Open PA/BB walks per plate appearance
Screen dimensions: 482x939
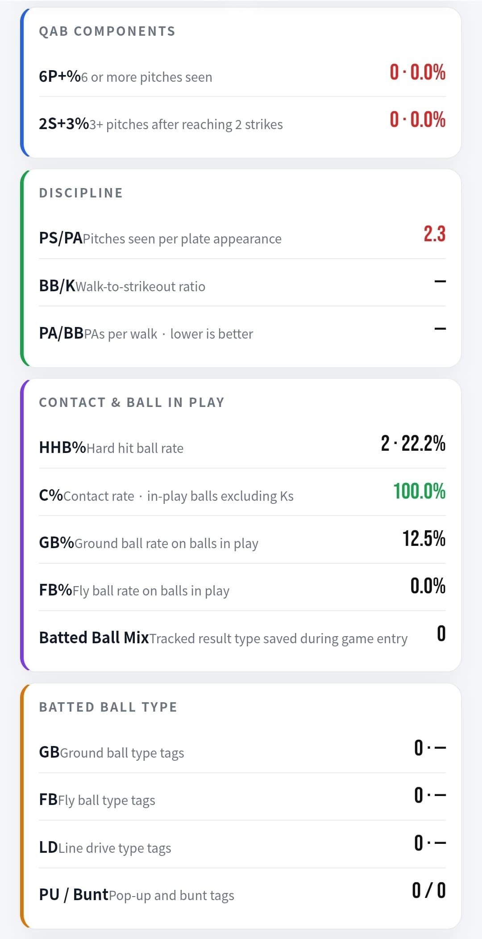point(241,333)
